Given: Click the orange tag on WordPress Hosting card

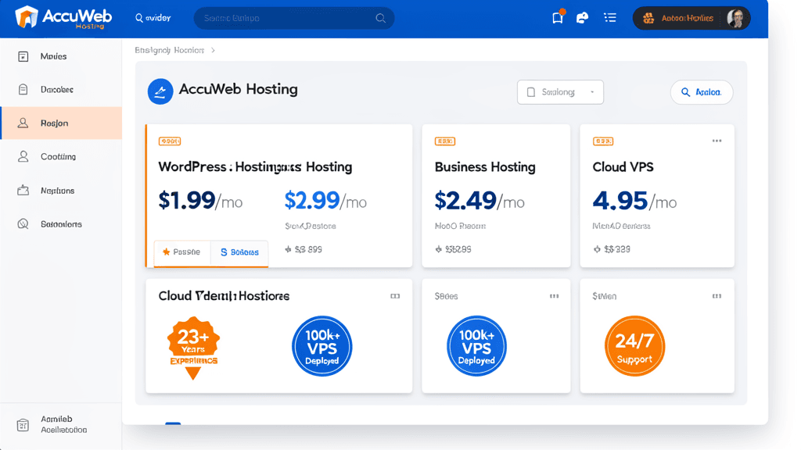Looking at the screenshot, I should [170, 141].
